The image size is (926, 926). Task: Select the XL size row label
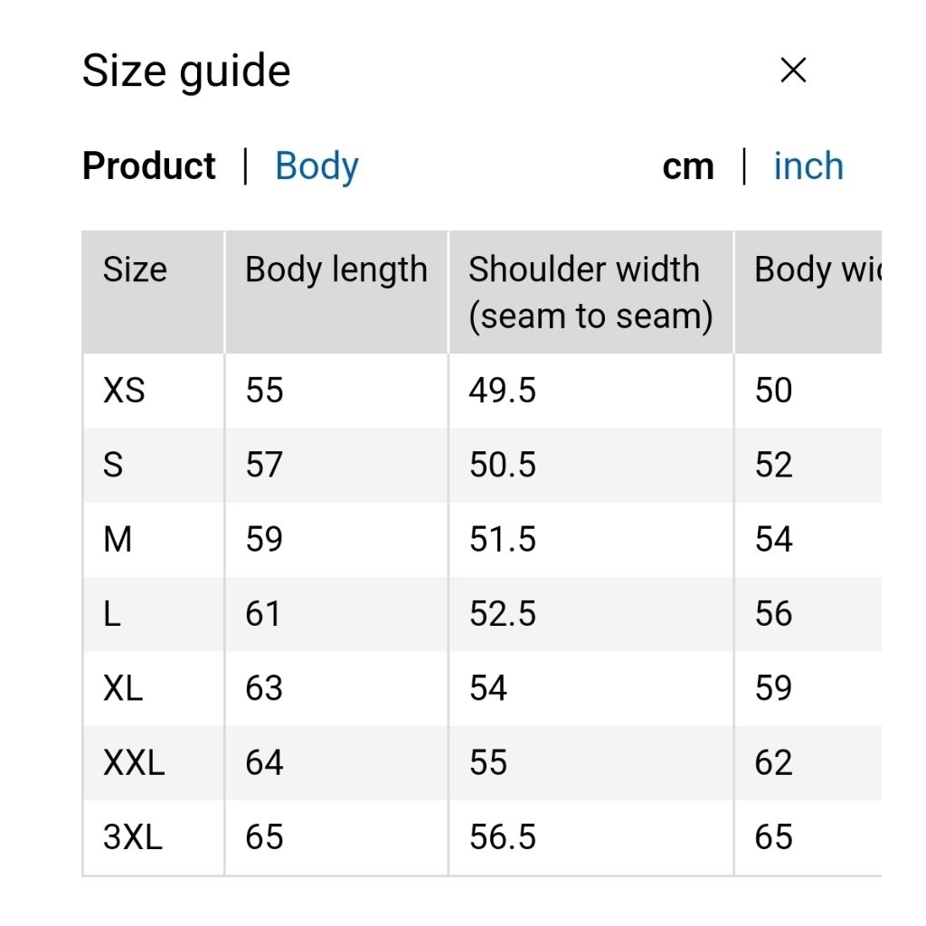(123, 688)
